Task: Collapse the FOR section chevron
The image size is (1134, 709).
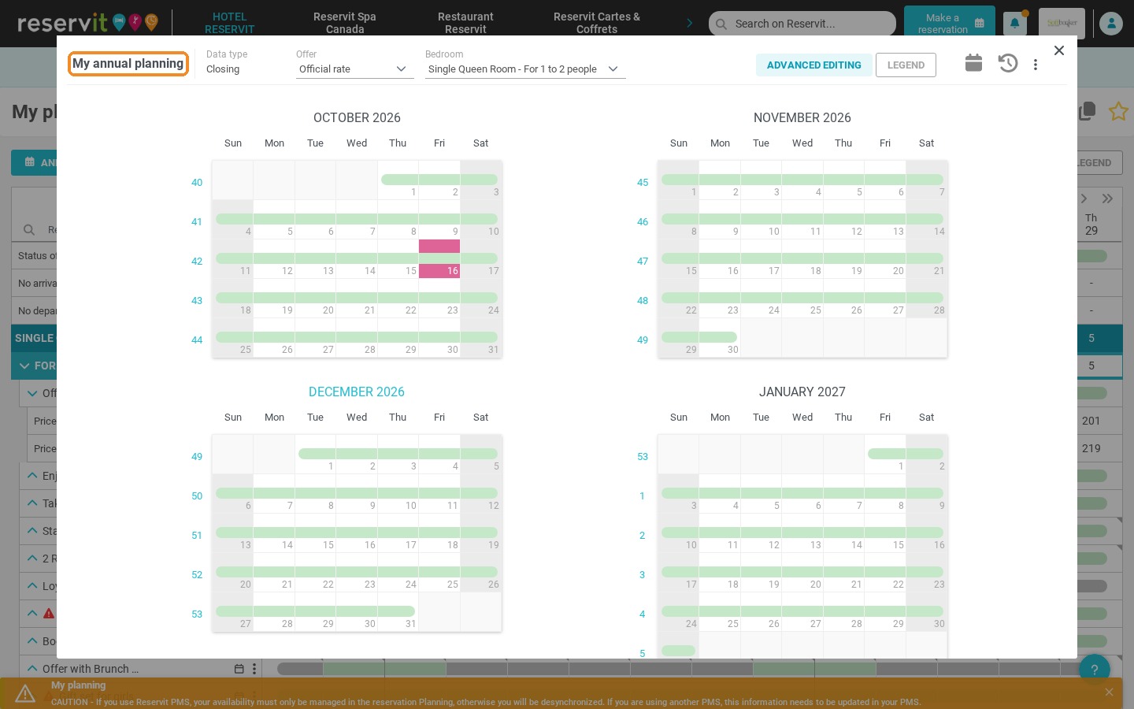Action: tap(23, 366)
